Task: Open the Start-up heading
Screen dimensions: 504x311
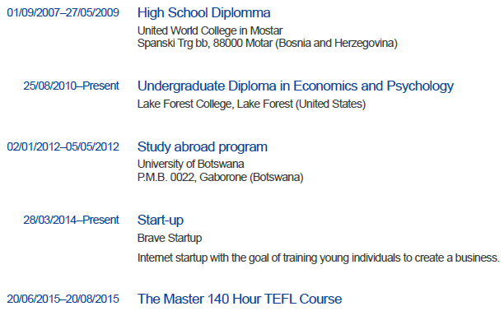Action: click(x=161, y=220)
